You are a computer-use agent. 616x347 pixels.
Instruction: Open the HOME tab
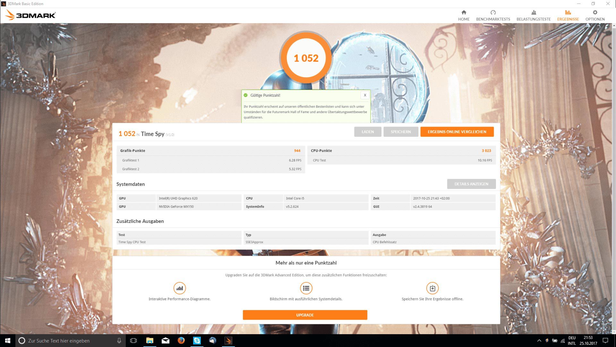[x=464, y=15]
